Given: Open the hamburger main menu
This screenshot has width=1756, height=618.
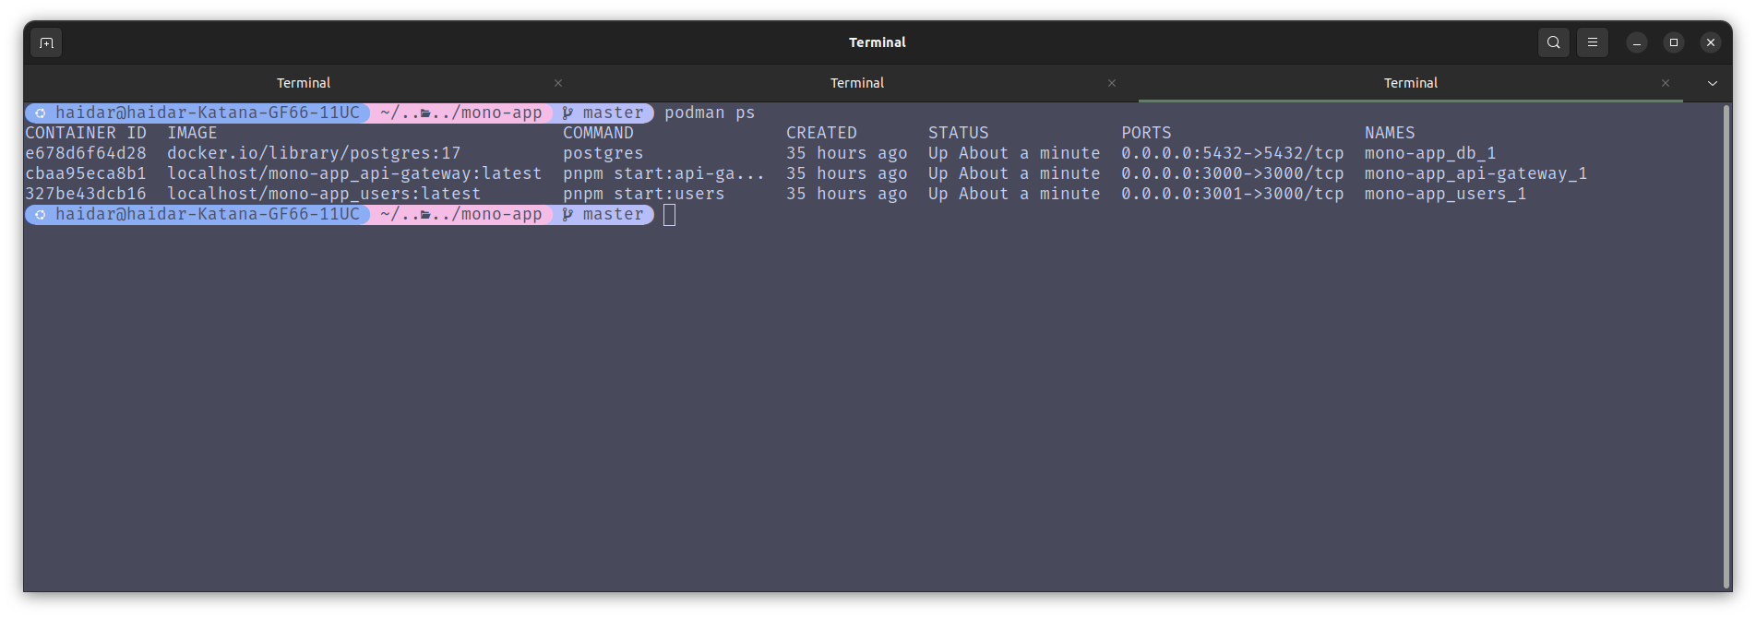Looking at the screenshot, I should [1592, 42].
